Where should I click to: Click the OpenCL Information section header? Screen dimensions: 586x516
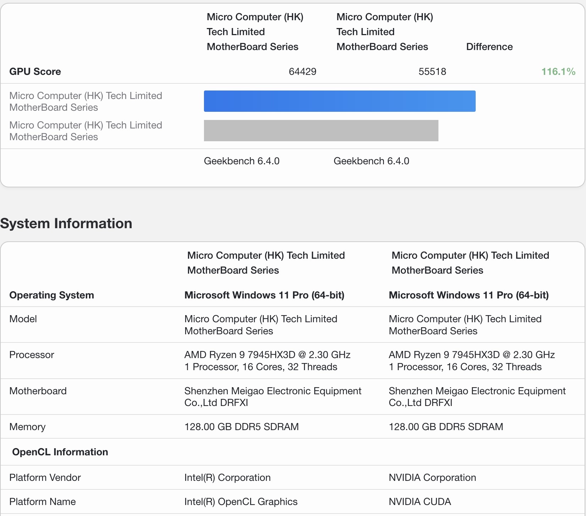[60, 452]
